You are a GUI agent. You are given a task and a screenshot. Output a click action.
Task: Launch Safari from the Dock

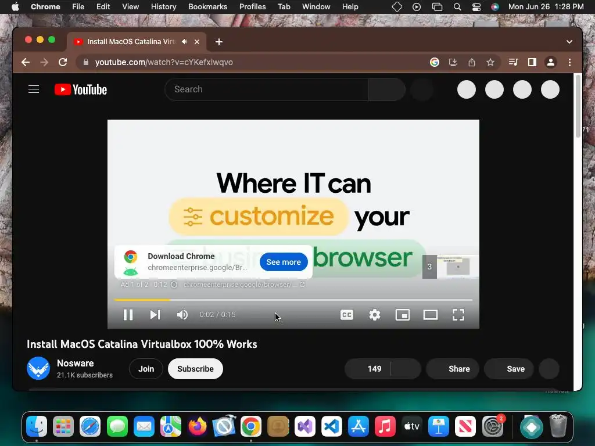tap(90, 426)
